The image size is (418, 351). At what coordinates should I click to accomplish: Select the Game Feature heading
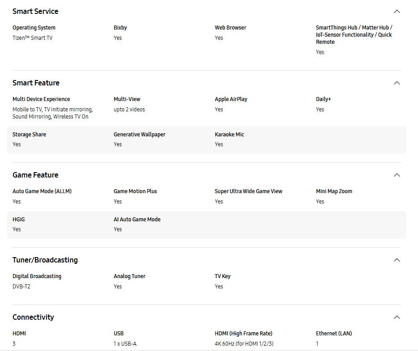(35, 175)
